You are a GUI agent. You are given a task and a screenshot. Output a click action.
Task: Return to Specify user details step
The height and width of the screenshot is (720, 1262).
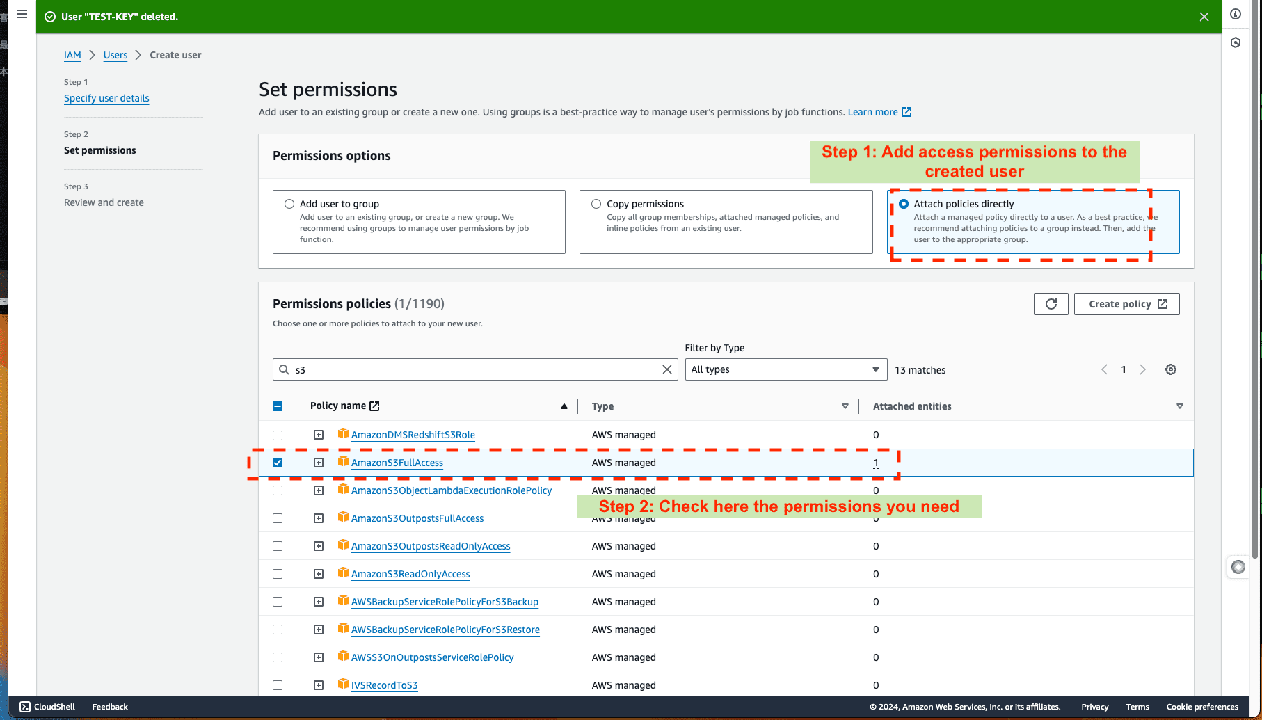tap(106, 98)
